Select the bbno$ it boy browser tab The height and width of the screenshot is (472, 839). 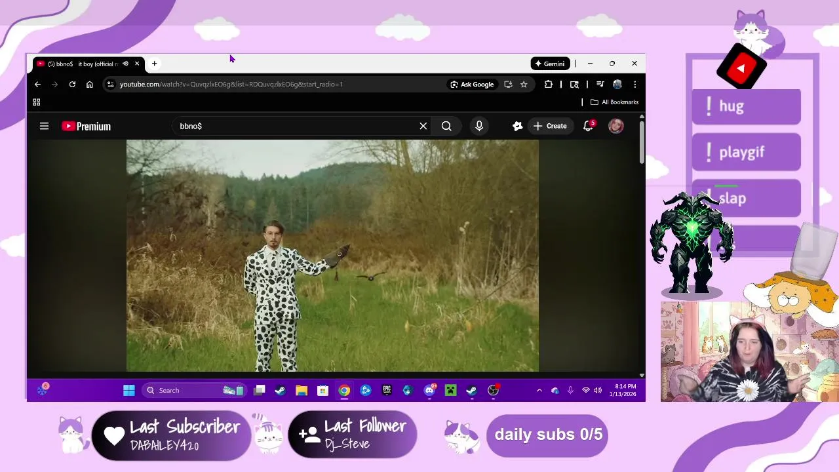pyautogui.click(x=88, y=64)
